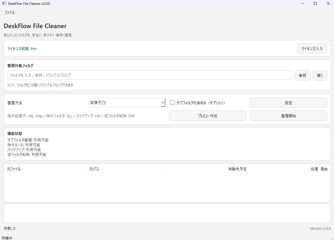
Task: Click the 元パス column header
Action: (94, 169)
